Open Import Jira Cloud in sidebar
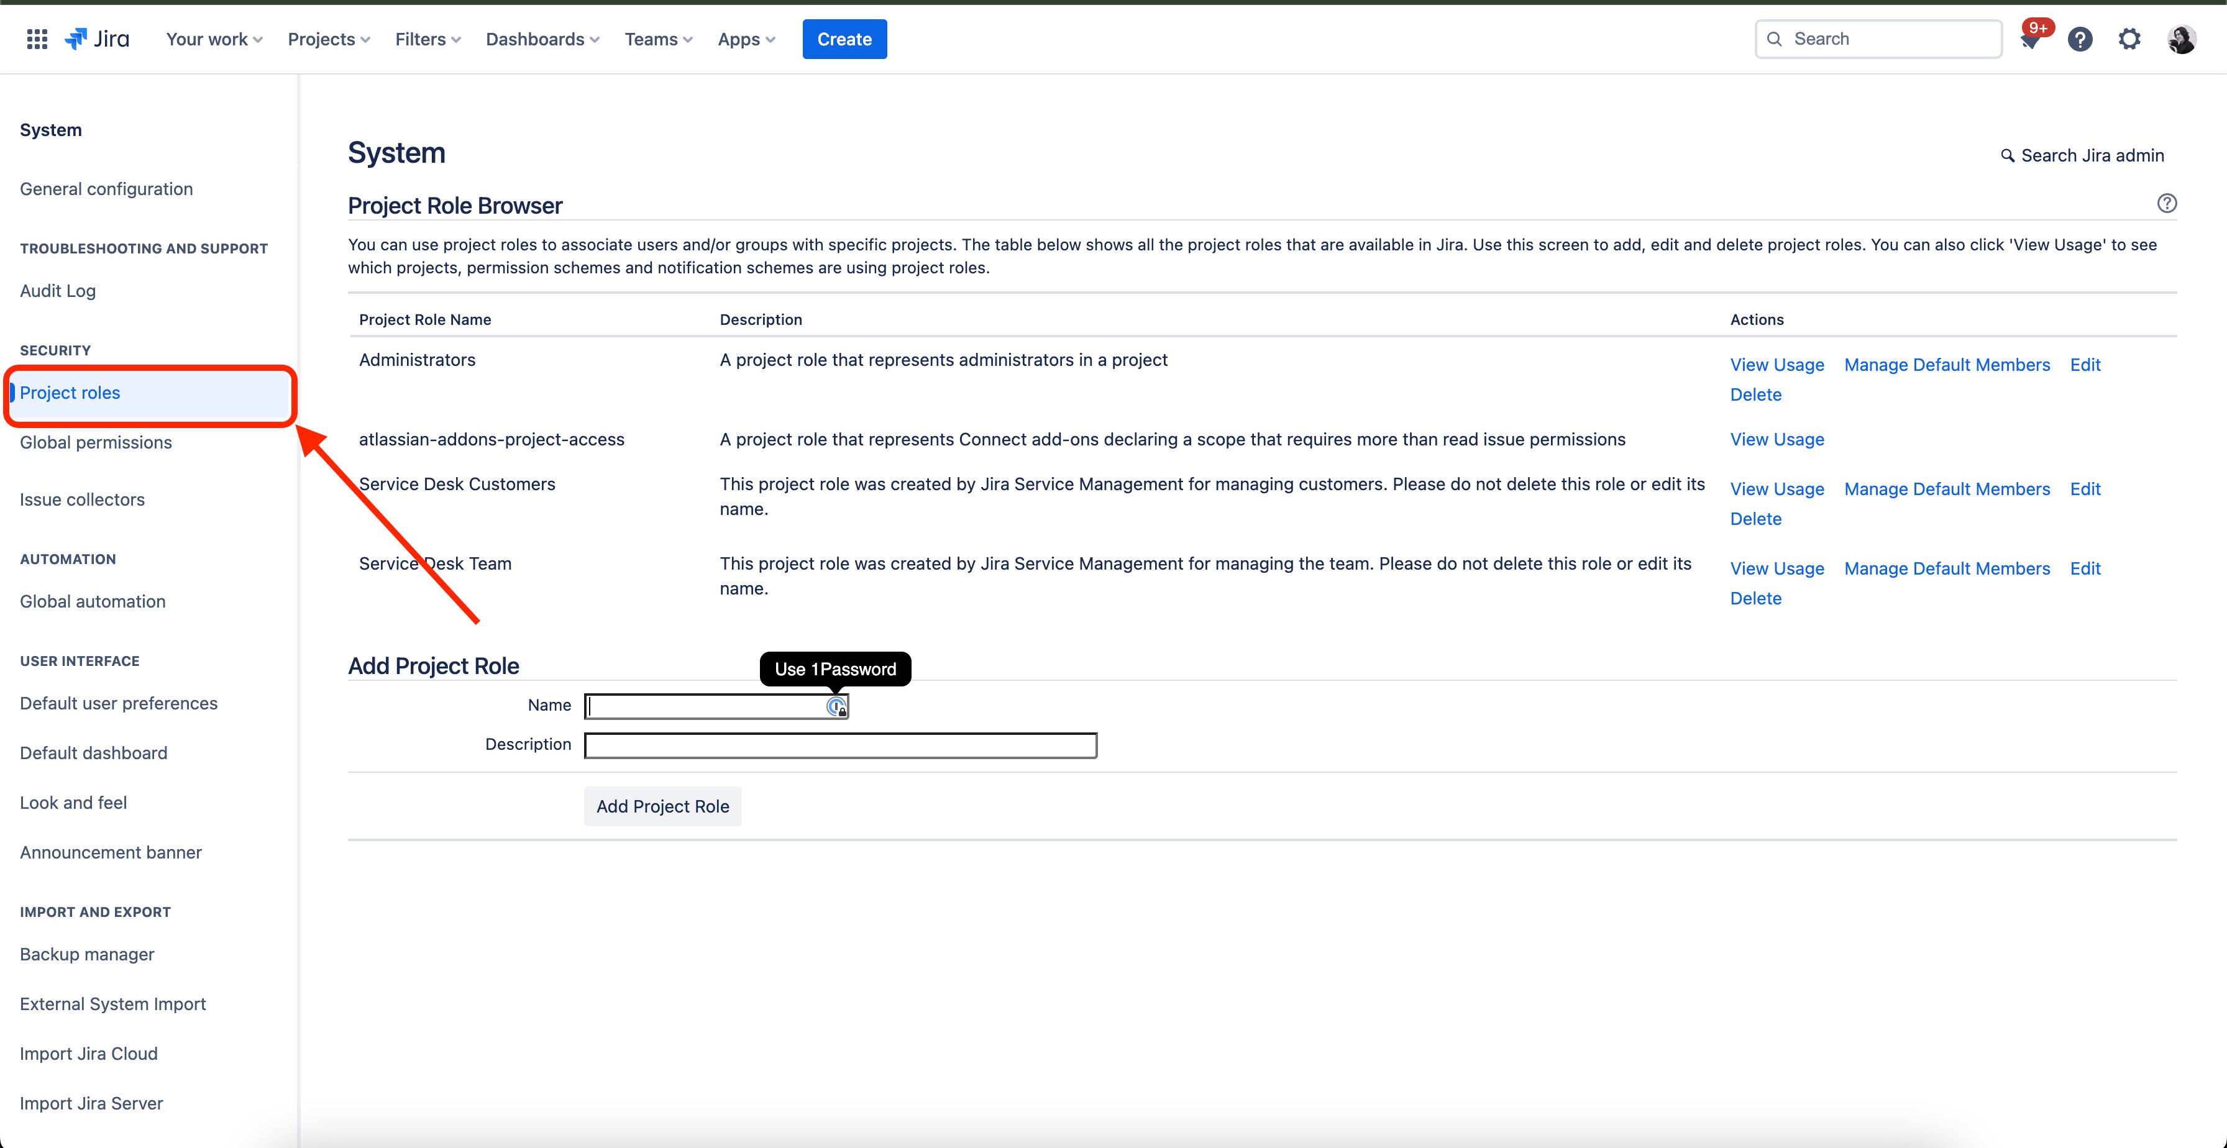Image resolution: width=2227 pixels, height=1148 pixels. tap(88, 1054)
